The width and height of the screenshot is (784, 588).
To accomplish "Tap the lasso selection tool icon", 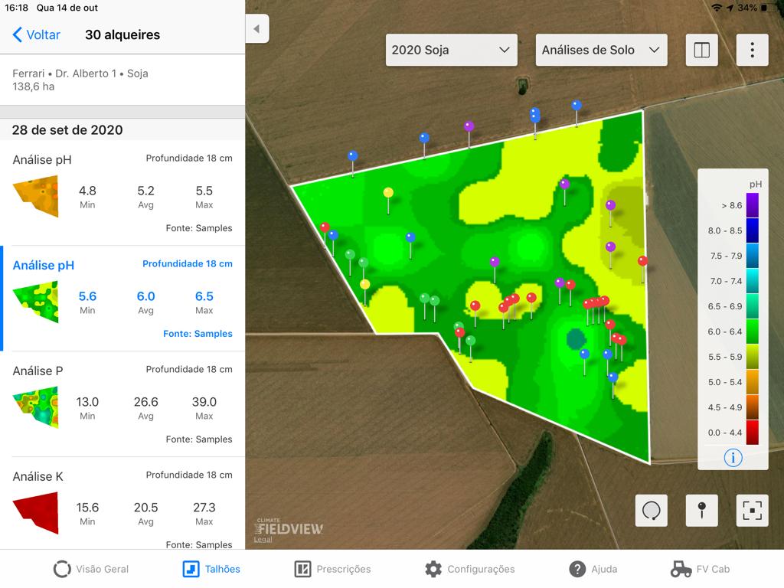I will pos(651,510).
